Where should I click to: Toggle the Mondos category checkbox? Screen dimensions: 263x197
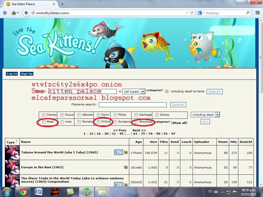[79, 122]
